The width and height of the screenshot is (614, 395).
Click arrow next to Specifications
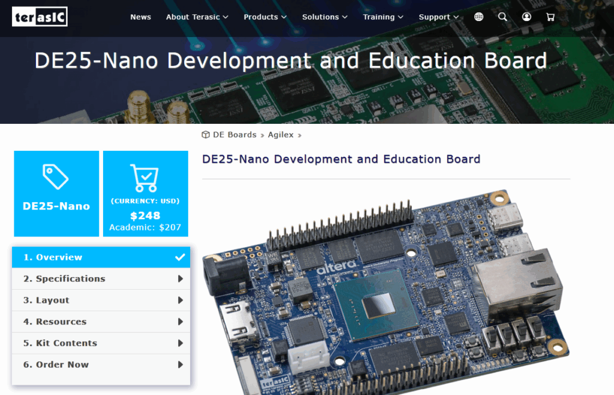point(180,278)
